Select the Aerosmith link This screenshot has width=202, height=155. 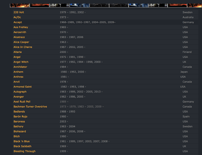(x=20, y=32)
